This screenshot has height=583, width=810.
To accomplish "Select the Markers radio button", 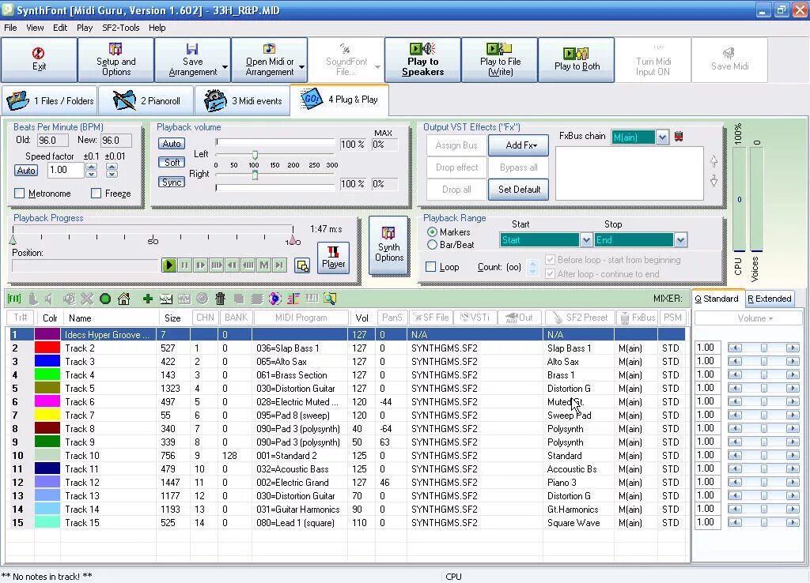I will click(x=432, y=232).
